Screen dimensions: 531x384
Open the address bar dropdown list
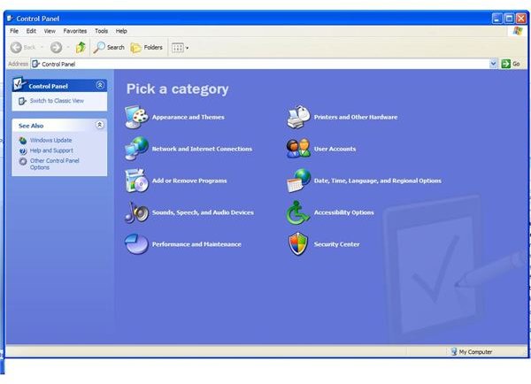pyautogui.click(x=493, y=64)
